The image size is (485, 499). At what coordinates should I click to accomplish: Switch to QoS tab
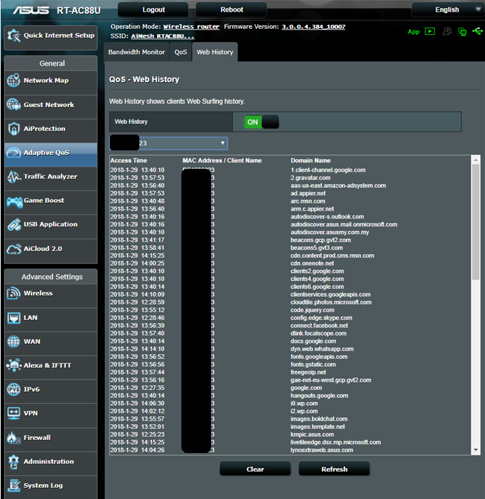click(181, 52)
